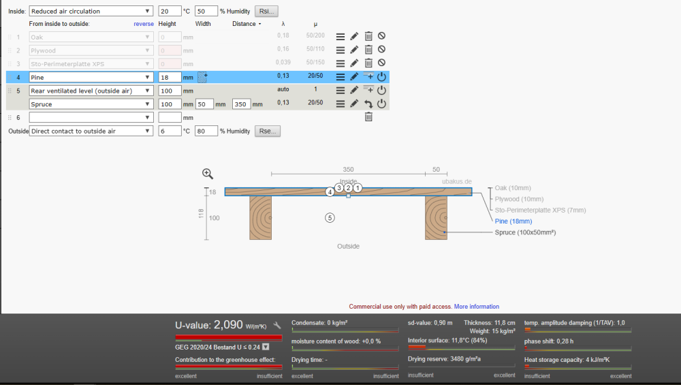Click the add-layer plus icon in Pine row
This screenshot has width=681, height=385.
pyautogui.click(x=368, y=76)
